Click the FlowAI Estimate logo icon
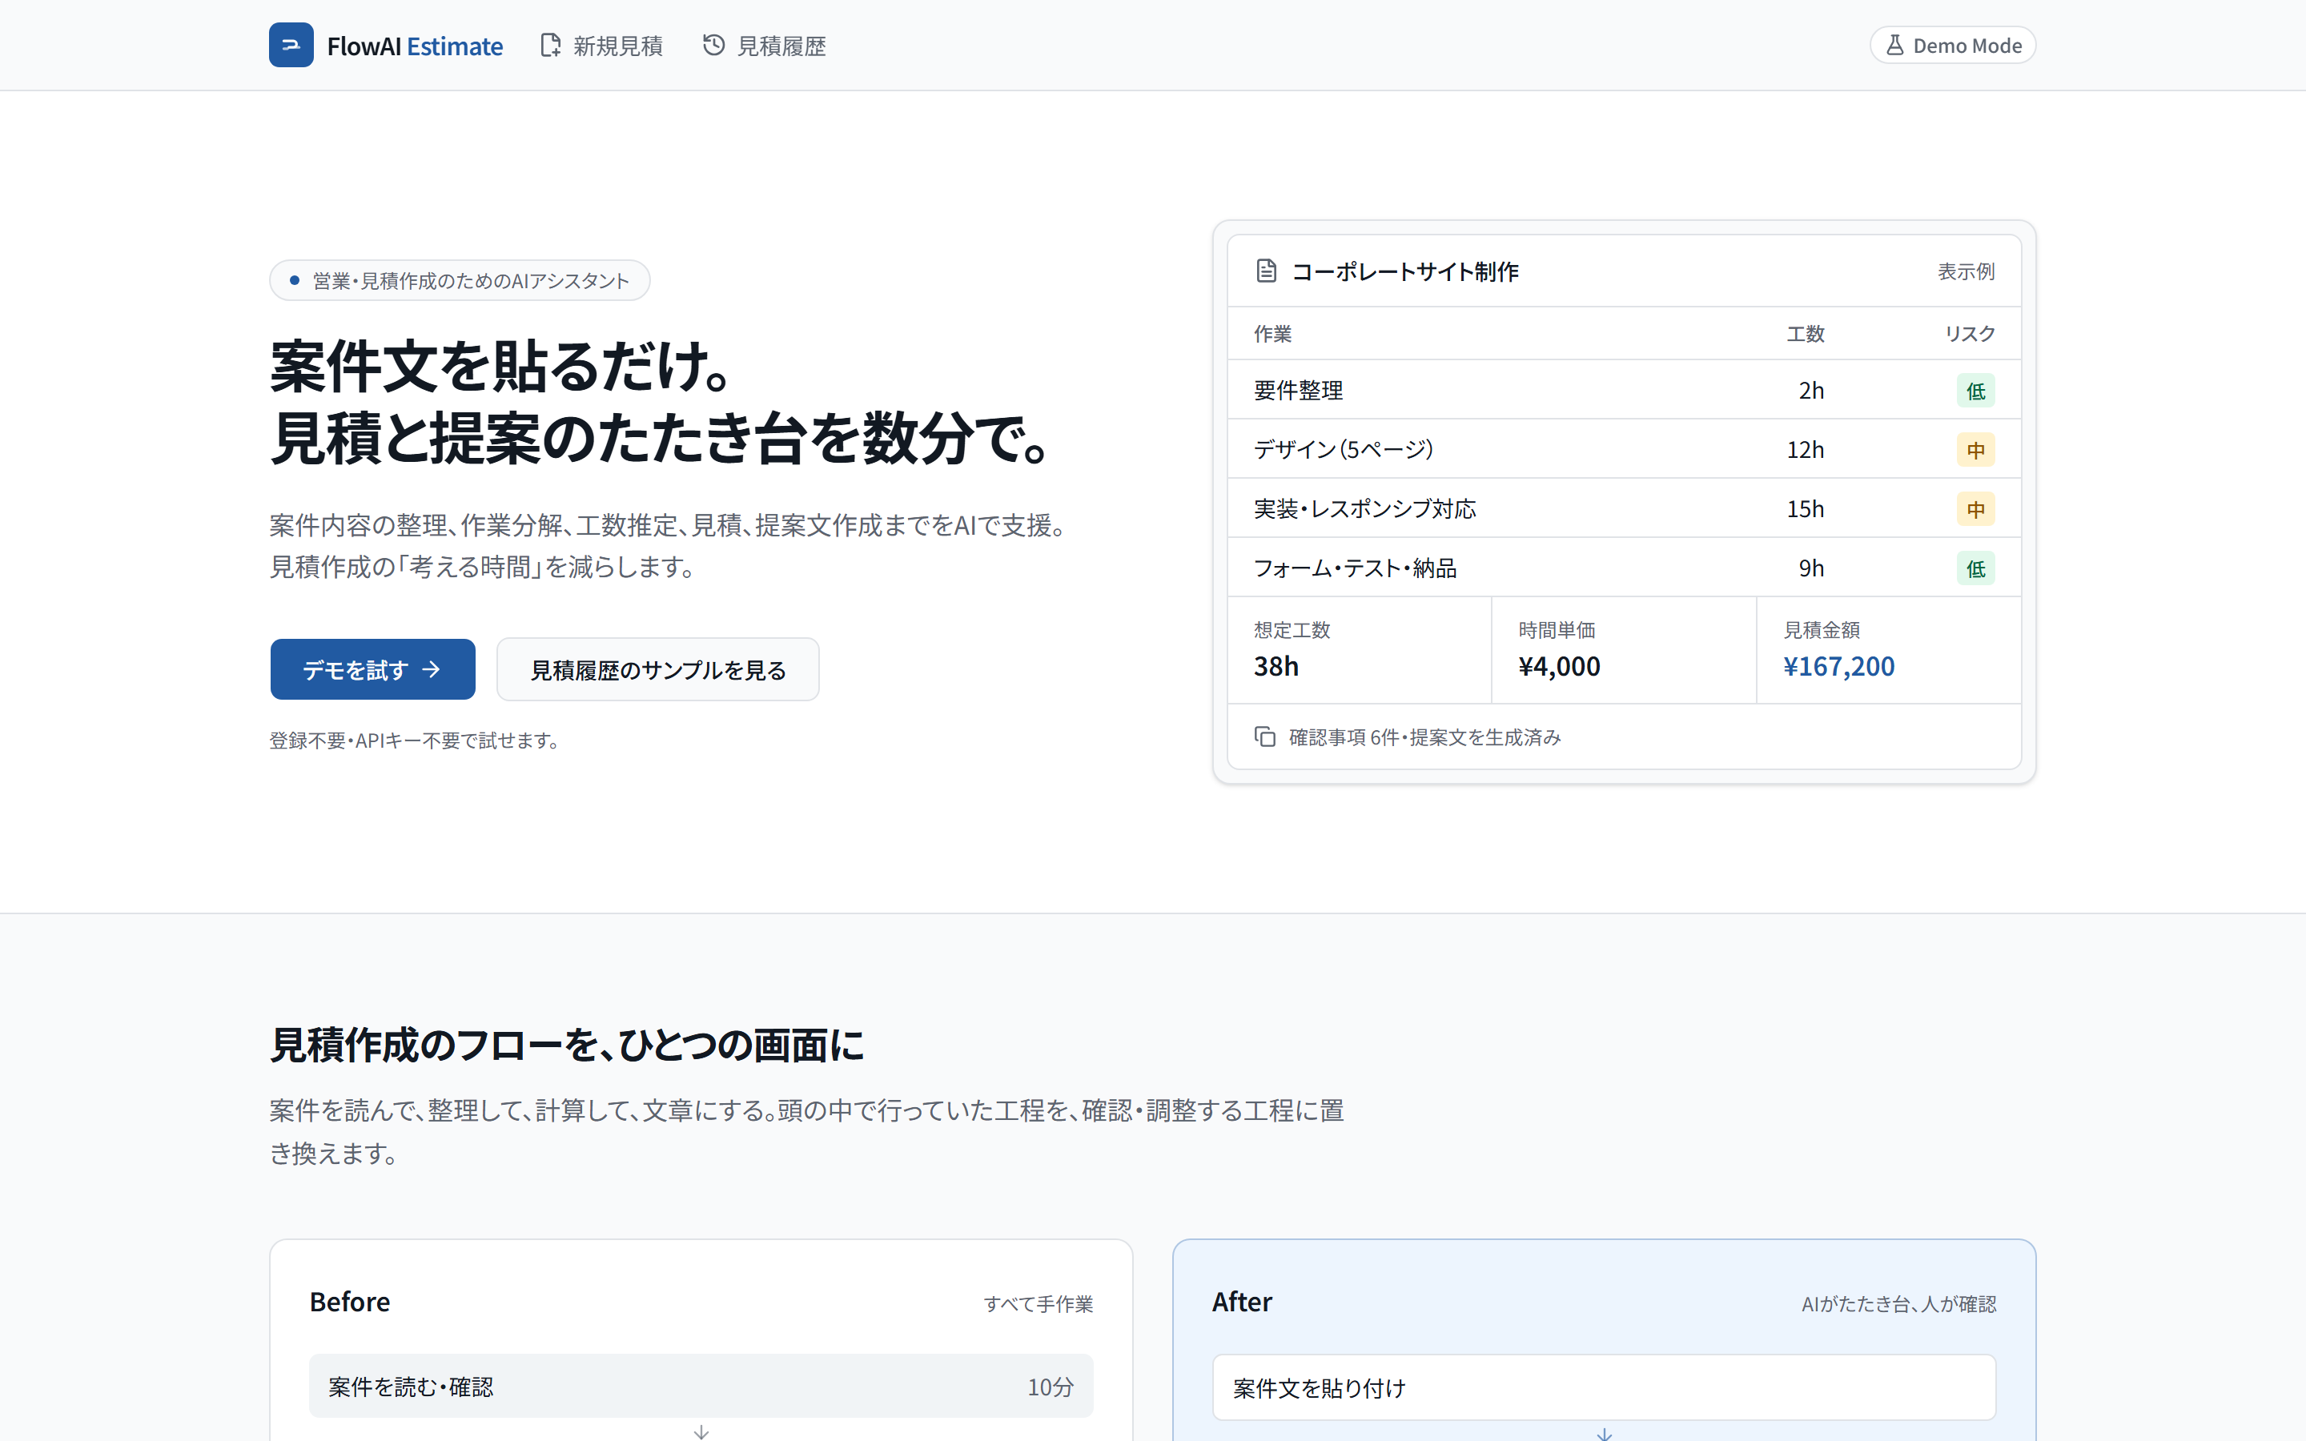 pyautogui.click(x=291, y=45)
